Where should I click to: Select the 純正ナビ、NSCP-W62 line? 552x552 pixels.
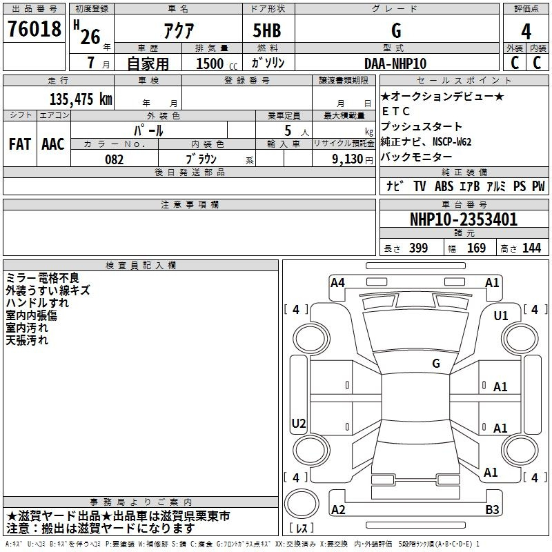pyautogui.click(x=426, y=141)
